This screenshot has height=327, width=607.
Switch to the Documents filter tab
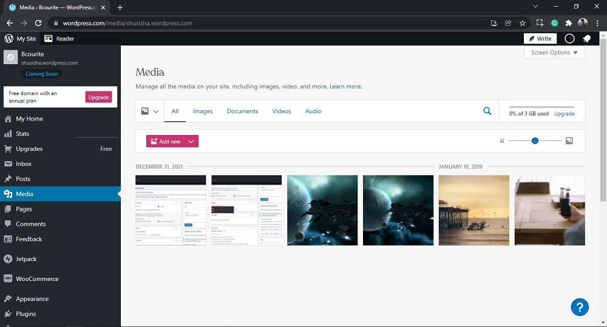click(x=242, y=111)
